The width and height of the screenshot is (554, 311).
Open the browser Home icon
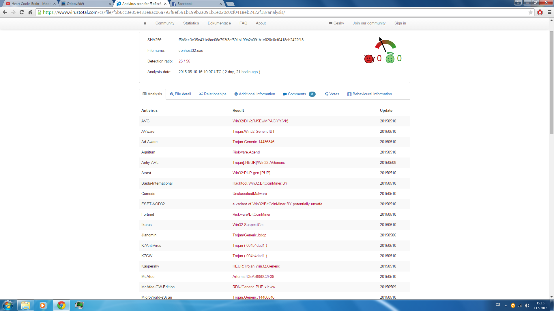click(x=30, y=12)
